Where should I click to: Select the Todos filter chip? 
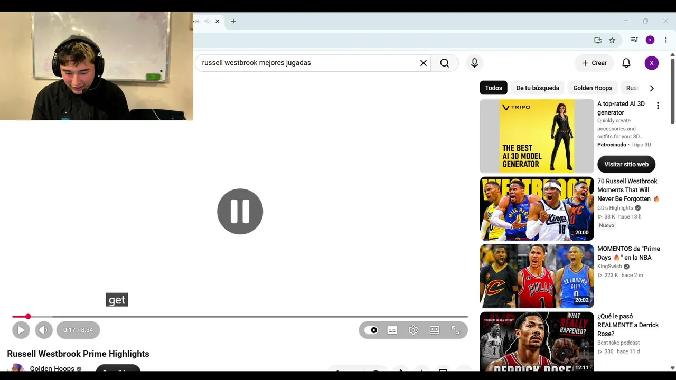click(493, 88)
